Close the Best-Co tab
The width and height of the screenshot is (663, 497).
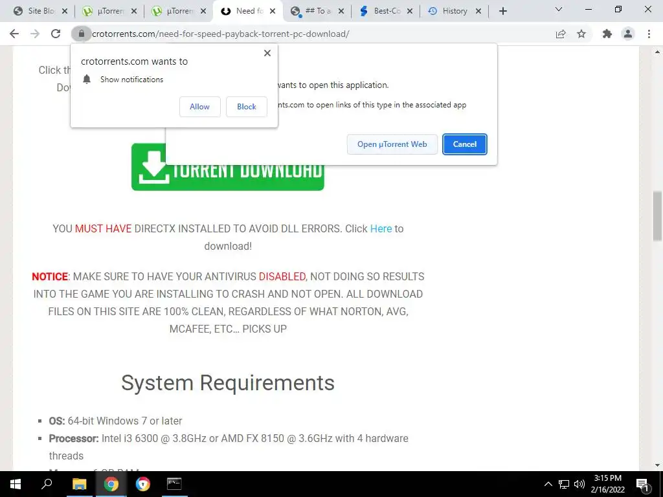[410, 12]
